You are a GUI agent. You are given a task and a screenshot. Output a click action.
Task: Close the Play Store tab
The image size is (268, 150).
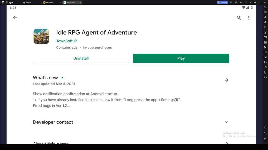click(x=81, y=3)
